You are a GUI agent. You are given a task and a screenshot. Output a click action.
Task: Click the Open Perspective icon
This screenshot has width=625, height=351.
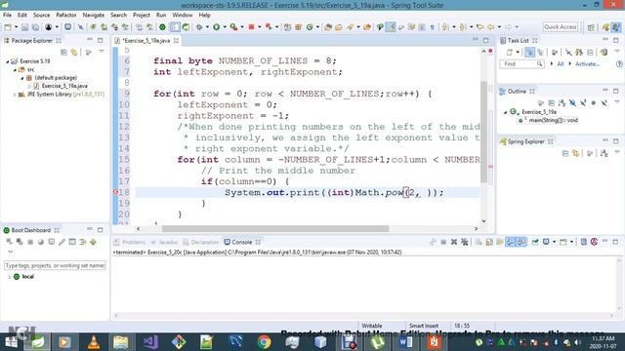tap(591, 27)
